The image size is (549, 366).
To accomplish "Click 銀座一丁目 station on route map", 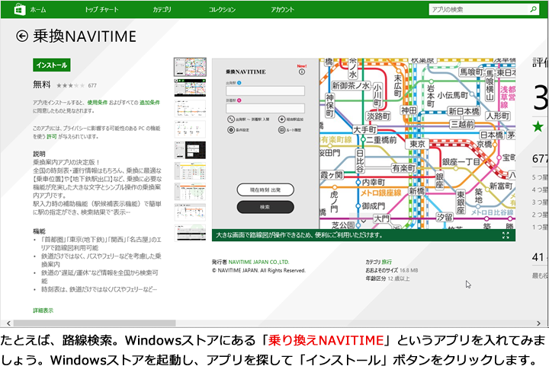I will 461,162.
